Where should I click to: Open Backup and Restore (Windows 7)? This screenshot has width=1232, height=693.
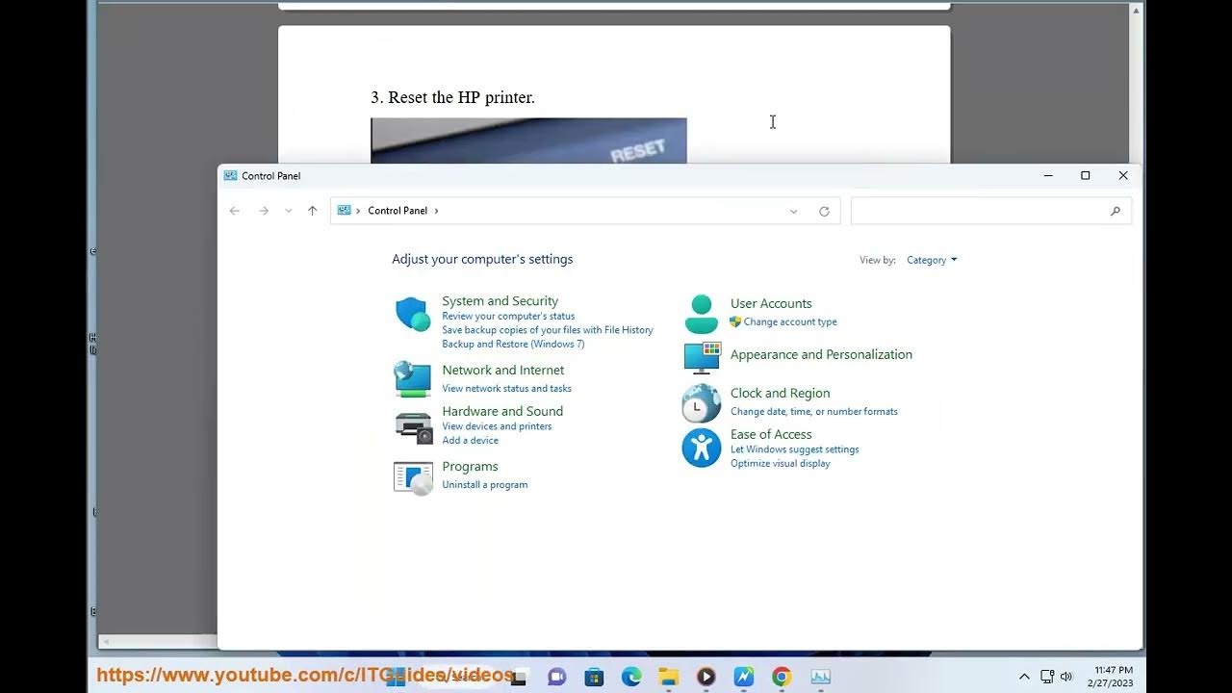coord(513,344)
